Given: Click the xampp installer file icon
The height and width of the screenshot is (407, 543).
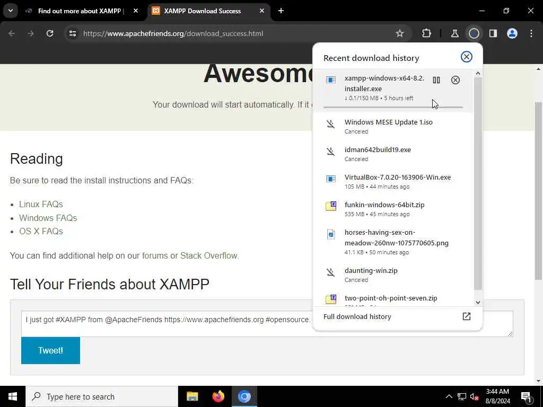Looking at the screenshot, I should (331, 80).
